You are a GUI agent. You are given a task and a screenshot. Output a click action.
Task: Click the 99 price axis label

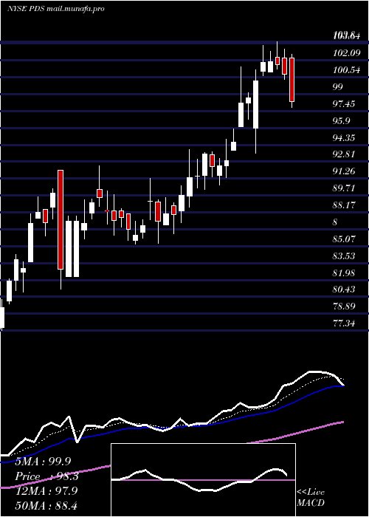coord(338,86)
